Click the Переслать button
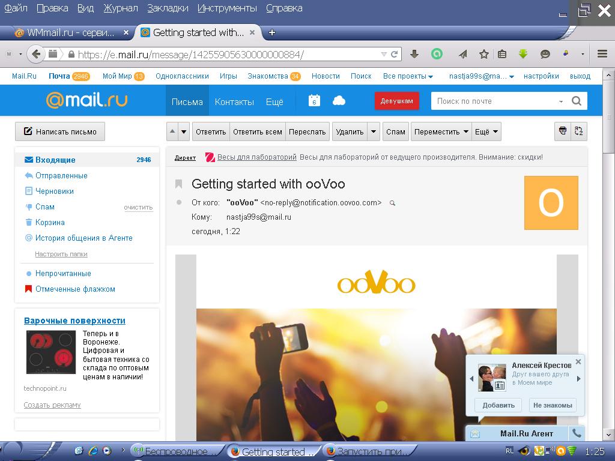Image resolution: width=615 pixels, height=461 pixels. coord(307,131)
